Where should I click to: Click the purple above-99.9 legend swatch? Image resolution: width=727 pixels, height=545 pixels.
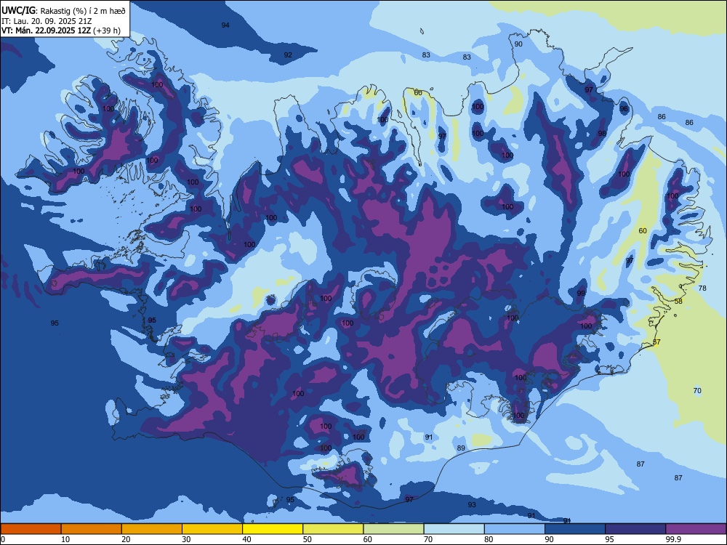tap(696, 529)
